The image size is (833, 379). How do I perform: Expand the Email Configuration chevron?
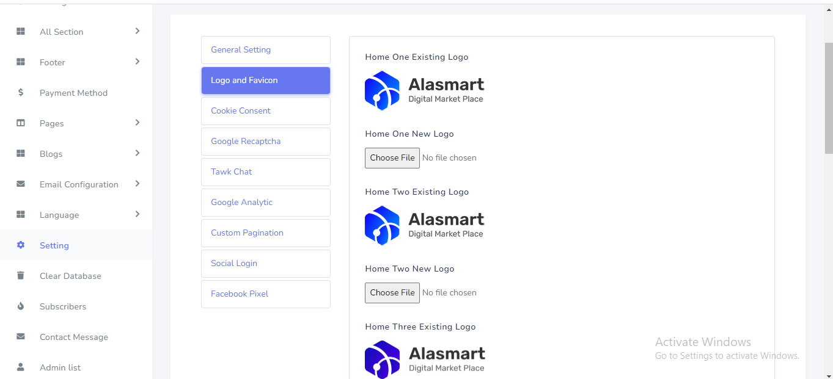point(138,184)
